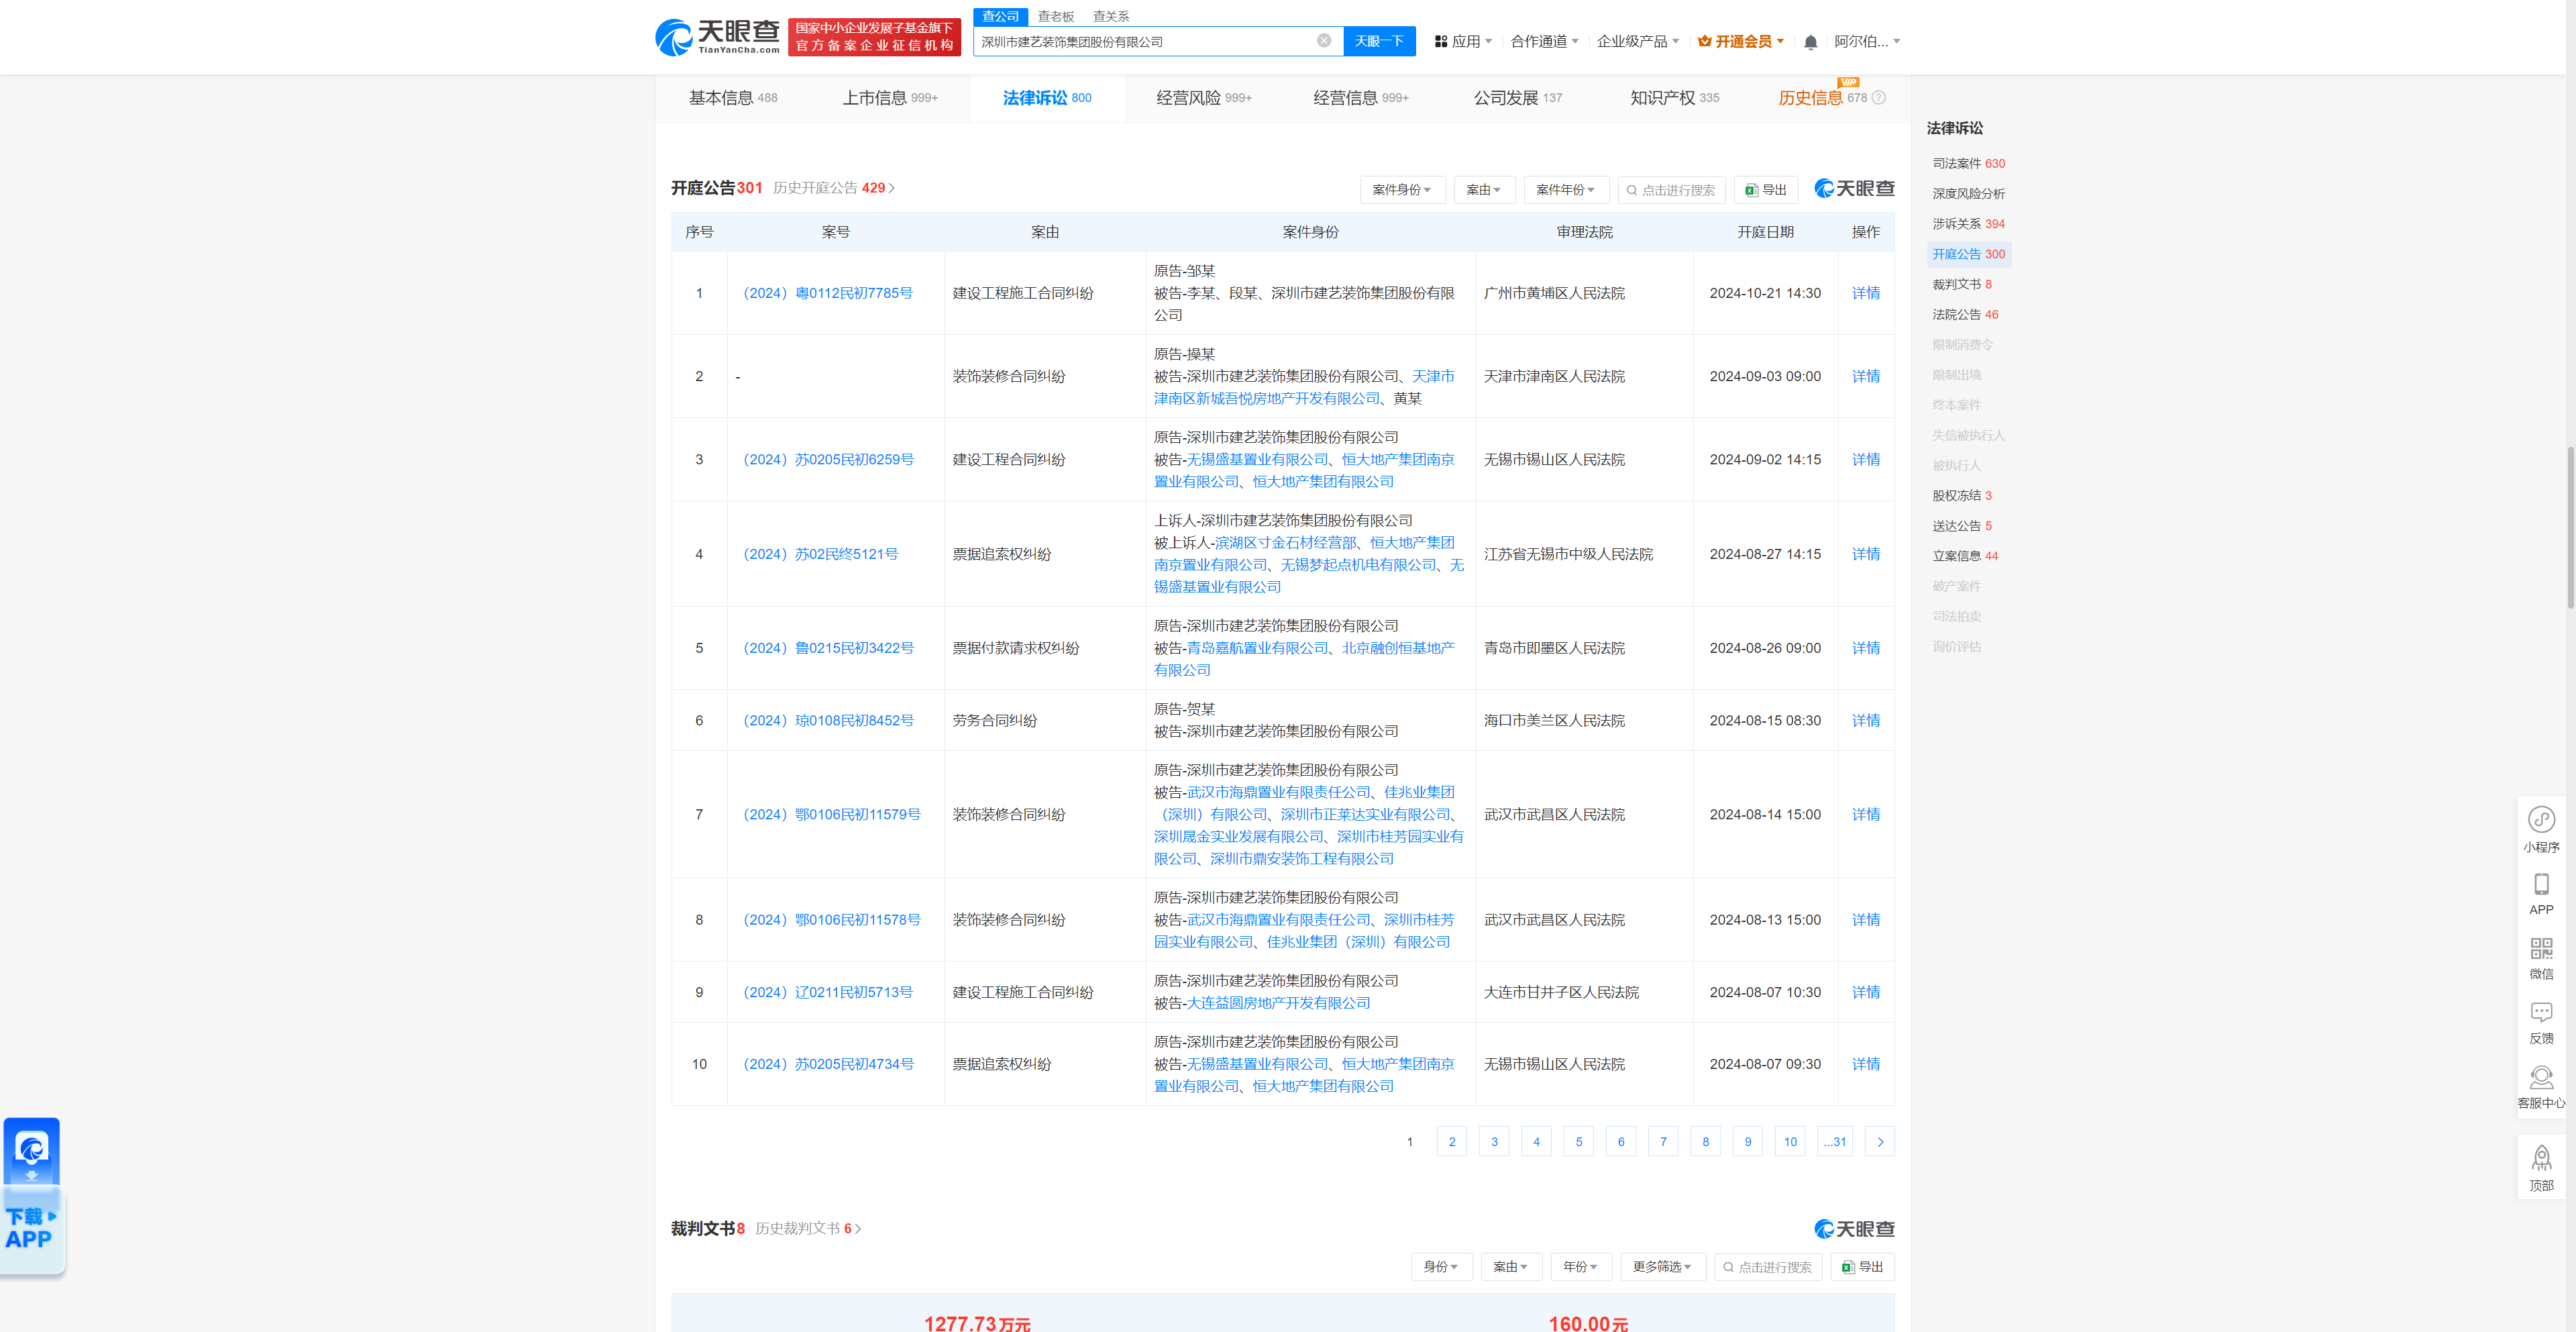Open 深度风险分析 in sidebar
Viewport: 2576px width, 1332px height.
(x=1968, y=194)
